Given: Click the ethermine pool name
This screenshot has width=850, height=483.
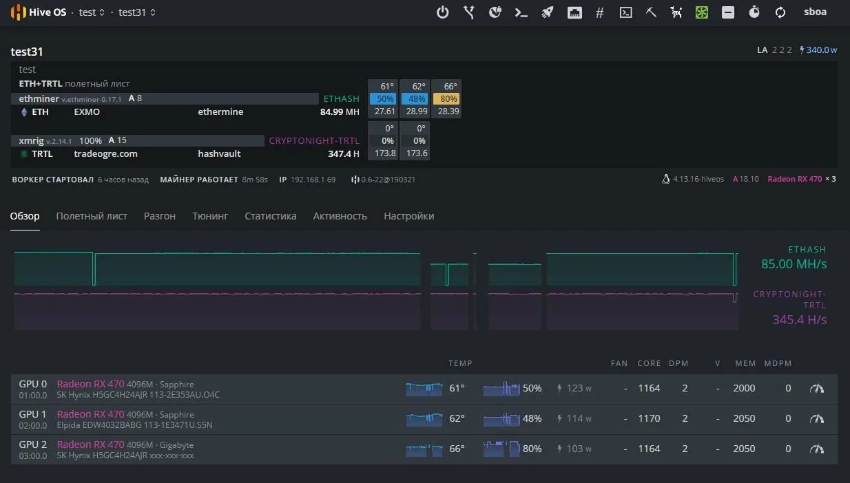Looking at the screenshot, I should (x=220, y=112).
